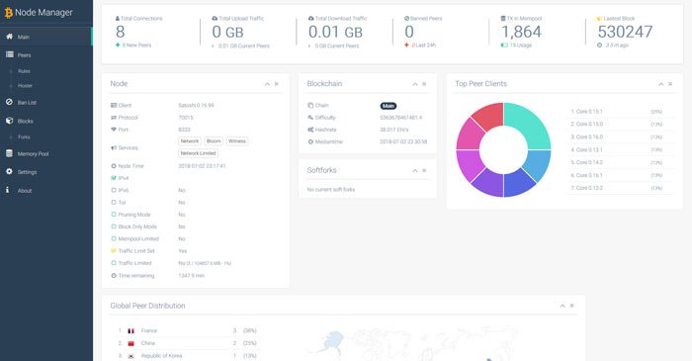This screenshot has width=692, height=361.
Task: Toggle the IPv6 checkbox
Action: (114, 190)
